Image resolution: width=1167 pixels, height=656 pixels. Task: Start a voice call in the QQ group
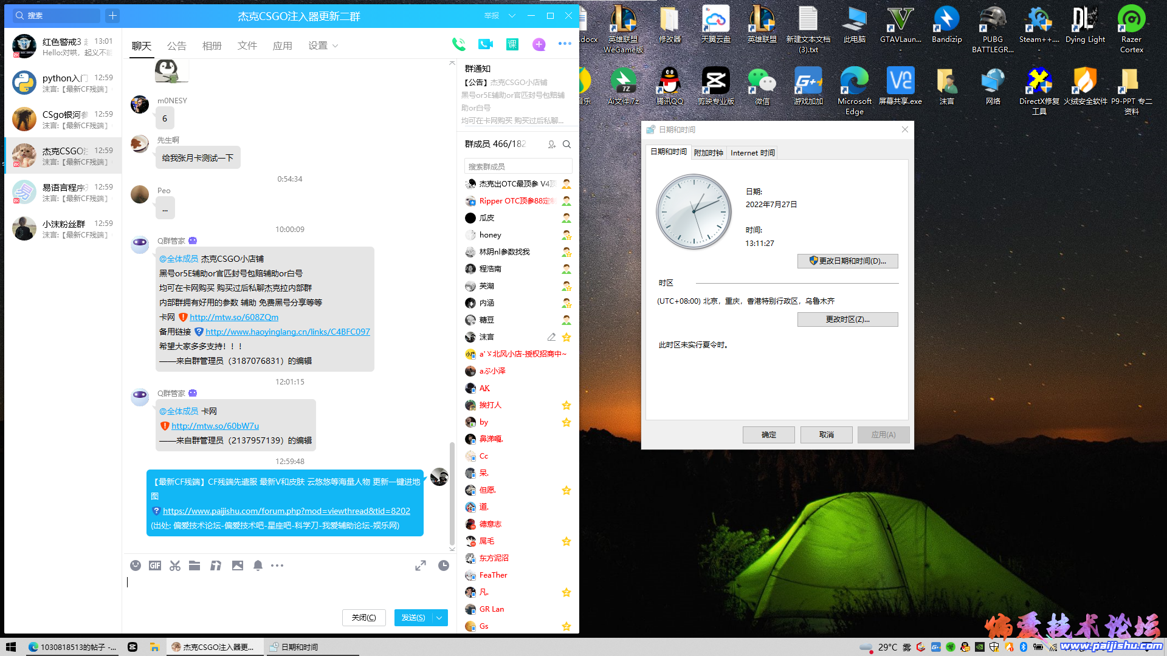[458, 44]
